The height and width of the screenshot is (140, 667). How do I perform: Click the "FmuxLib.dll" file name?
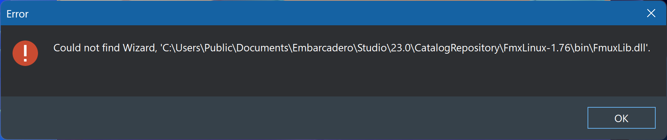pyautogui.click(x=619, y=48)
